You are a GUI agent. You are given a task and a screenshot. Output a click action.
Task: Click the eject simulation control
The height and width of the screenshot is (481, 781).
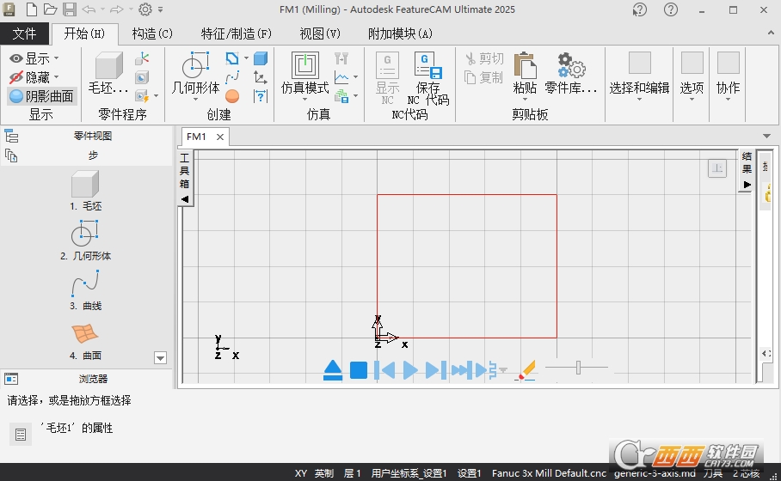[333, 370]
